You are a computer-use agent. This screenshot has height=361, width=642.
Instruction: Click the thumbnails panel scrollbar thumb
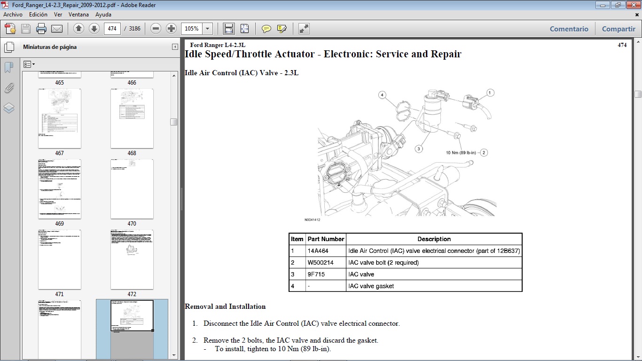(x=174, y=122)
